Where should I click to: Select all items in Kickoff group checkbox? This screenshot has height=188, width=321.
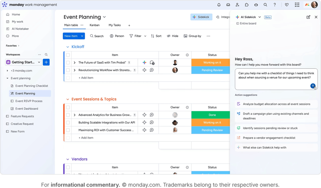(68, 55)
